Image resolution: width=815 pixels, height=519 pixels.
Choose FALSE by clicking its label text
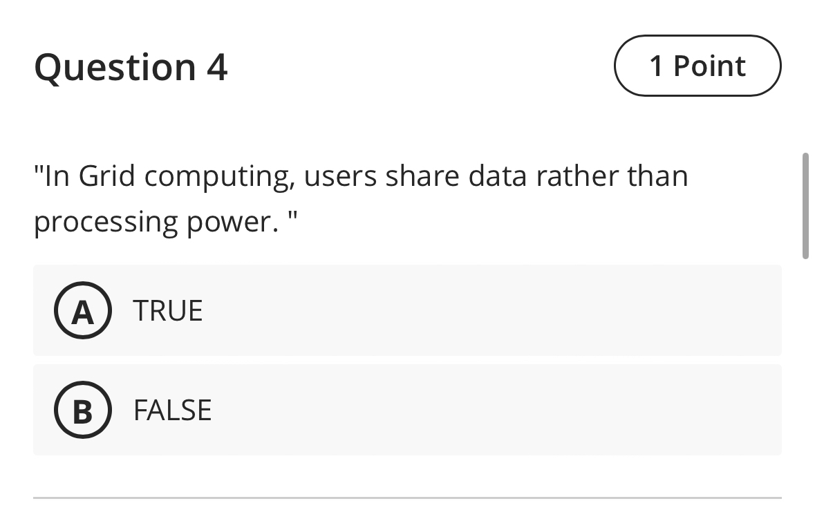click(173, 410)
